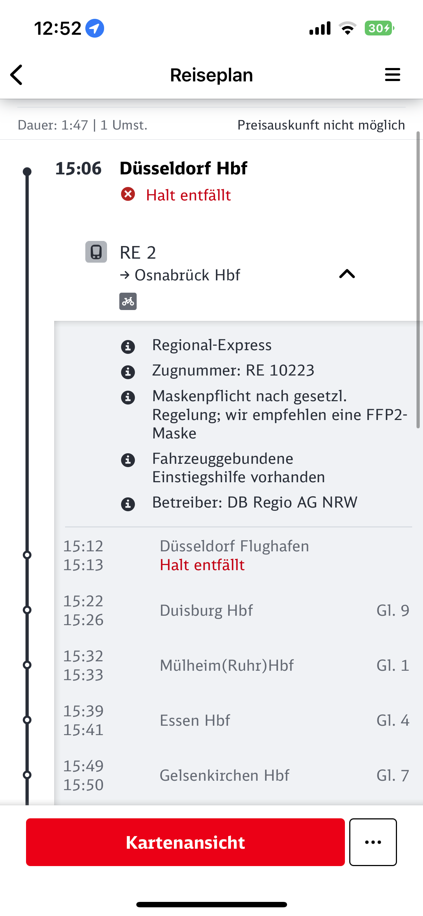
Task: Tap the location services arrow in status bar
Action: pyautogui.click(x=95, y=28)
